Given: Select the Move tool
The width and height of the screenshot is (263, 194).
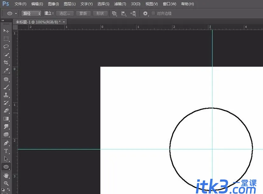Looking at the screenshot, I should pyautogui.click(x=6, y=31).
